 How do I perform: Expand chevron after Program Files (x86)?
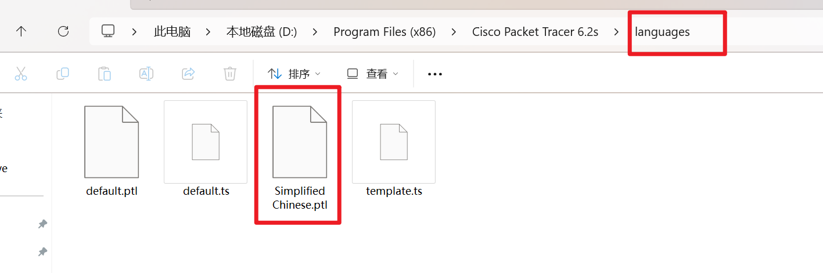pyautogui.click(x=454, y=32)
